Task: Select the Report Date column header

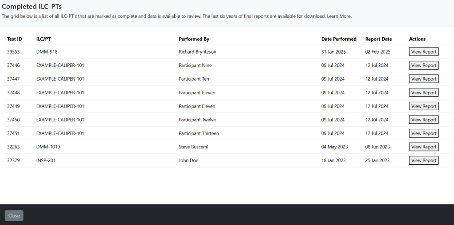Action: coord(379,39)
